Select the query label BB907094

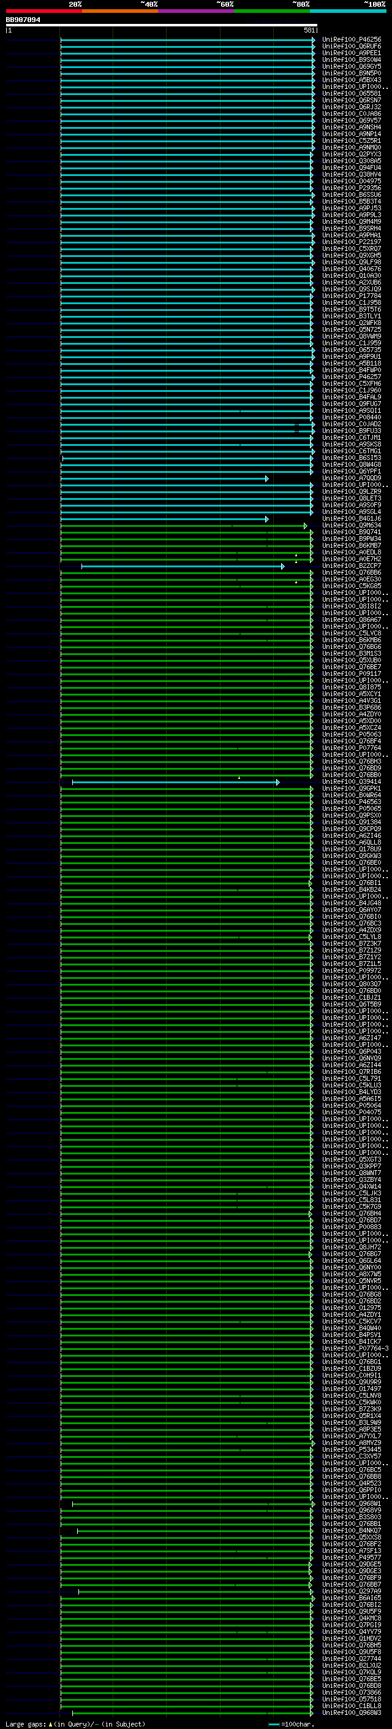click(23, 20)
